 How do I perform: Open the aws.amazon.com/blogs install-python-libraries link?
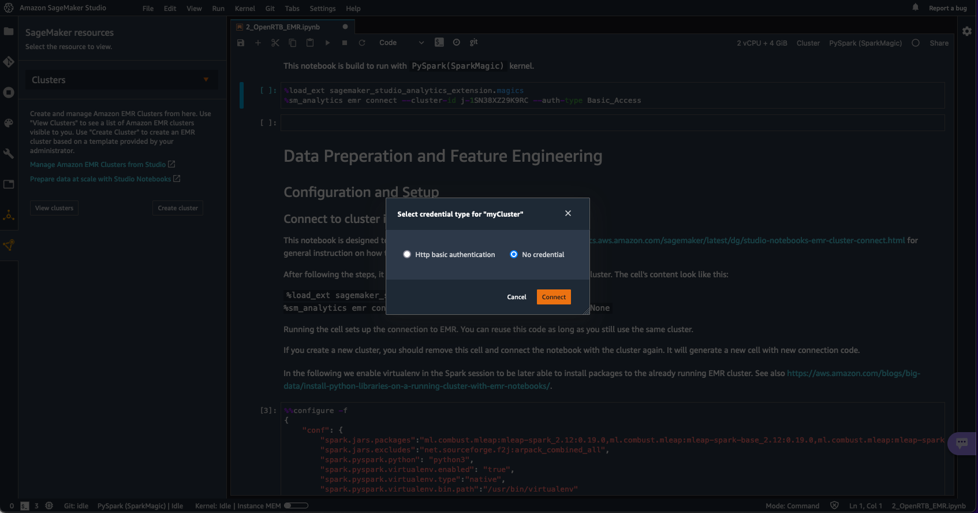click(x=602, y=380)
